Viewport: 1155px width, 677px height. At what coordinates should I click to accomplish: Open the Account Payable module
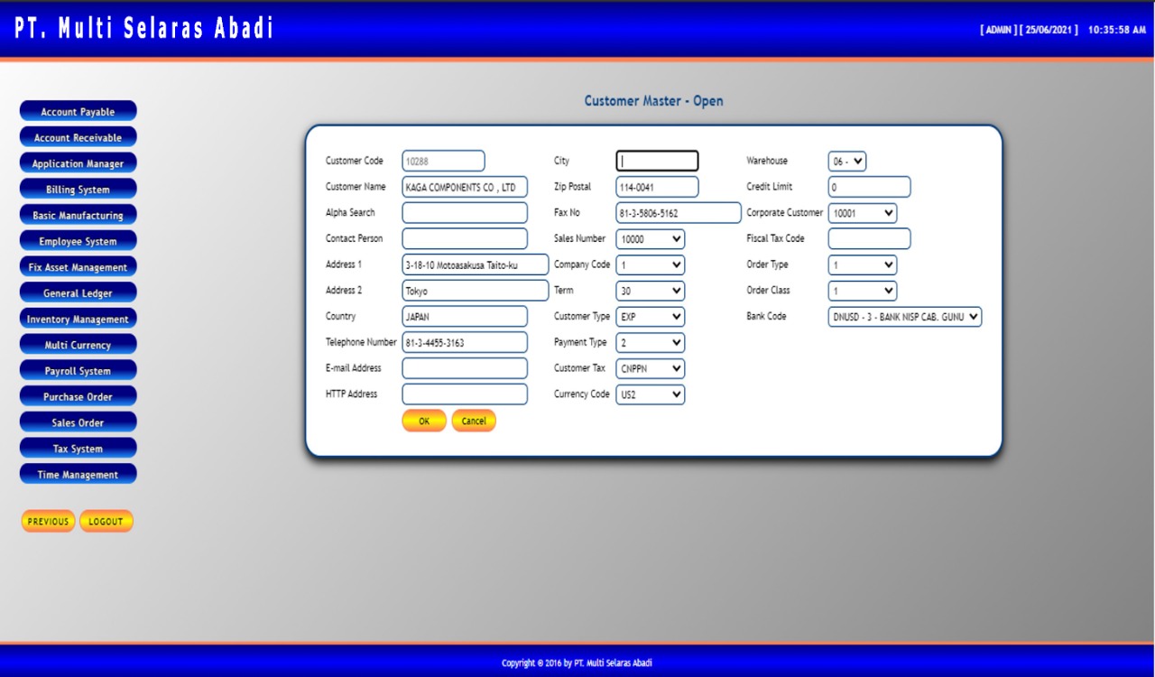pos(78,112)
